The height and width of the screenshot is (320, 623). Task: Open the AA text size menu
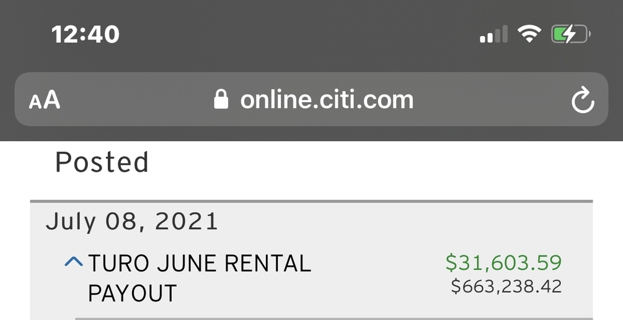pyautogui.click(x=45, y=100)
